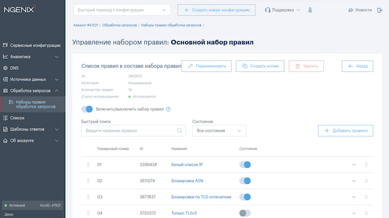389x218 pixels.
Task: Click Создать новую конфигурацию button
Action: pos(216,10)
